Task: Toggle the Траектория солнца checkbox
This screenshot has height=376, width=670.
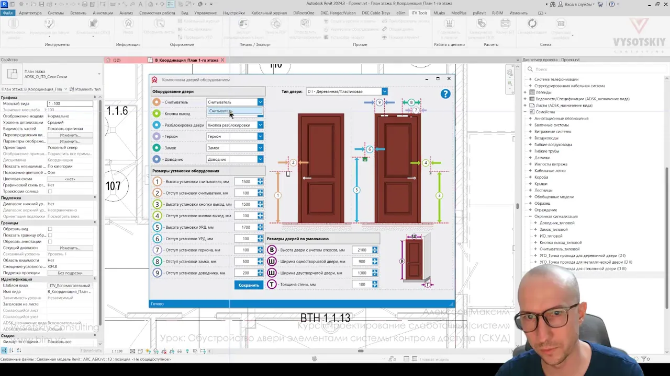Action: 50,191
